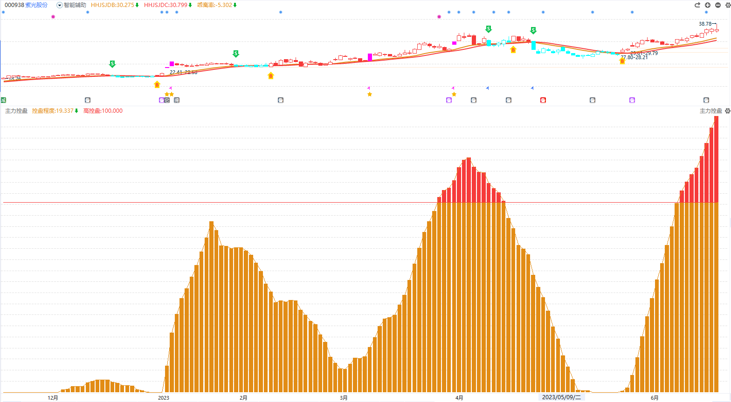Click the green 减 event icon
Image resolution: width=731 pixels, height=402 pixels.
coord(3,100)
